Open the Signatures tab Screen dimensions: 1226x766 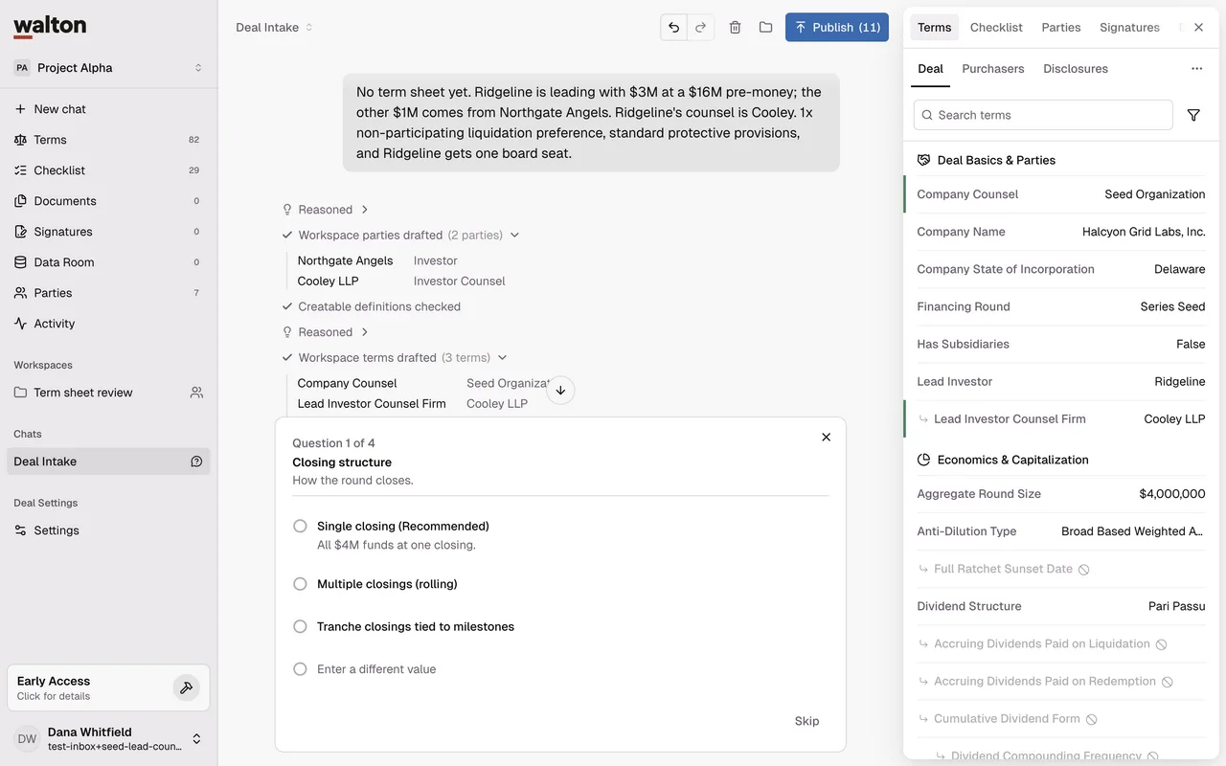[1129, 28]
